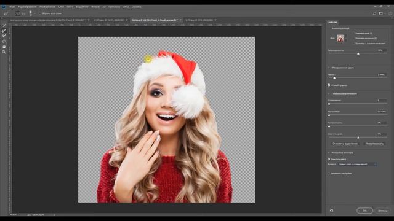Toggle the Smart Radius checkbox
The width and height of the screenshot is (394, 221).
tap(329, 85)
